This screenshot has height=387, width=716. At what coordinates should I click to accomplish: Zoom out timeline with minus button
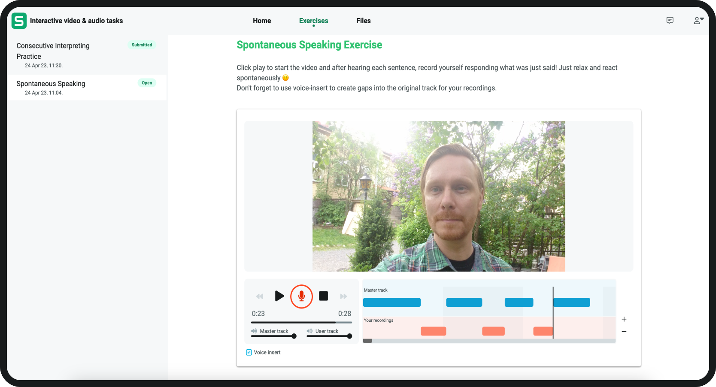(624, 332)
